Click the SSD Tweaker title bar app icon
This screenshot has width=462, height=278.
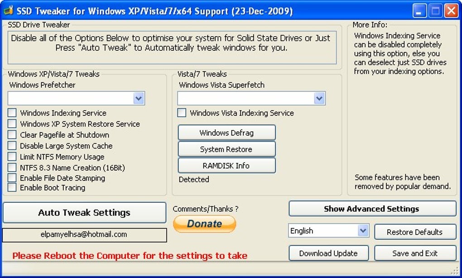point(8,10)
